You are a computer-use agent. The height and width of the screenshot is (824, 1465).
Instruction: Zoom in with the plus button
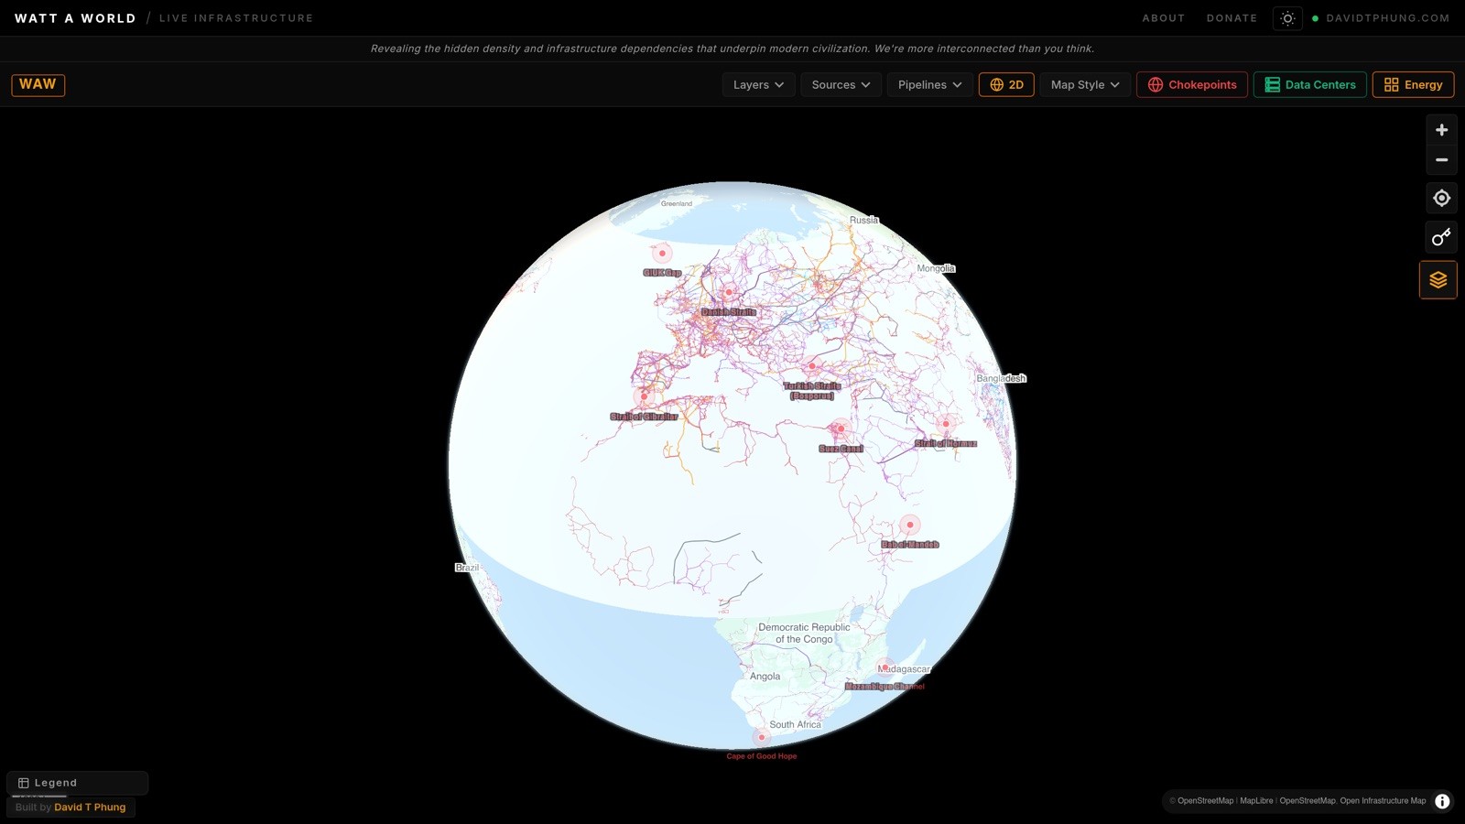(1441, 130)
